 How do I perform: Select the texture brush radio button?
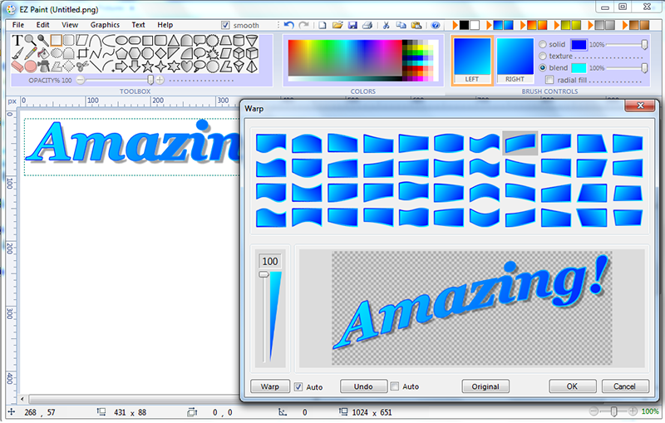543,56
